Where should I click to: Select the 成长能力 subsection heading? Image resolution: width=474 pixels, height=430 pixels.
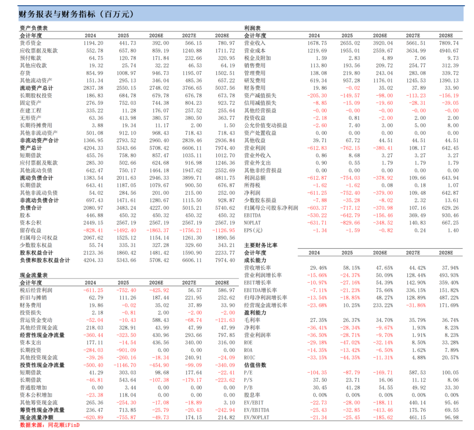(255, 260)
